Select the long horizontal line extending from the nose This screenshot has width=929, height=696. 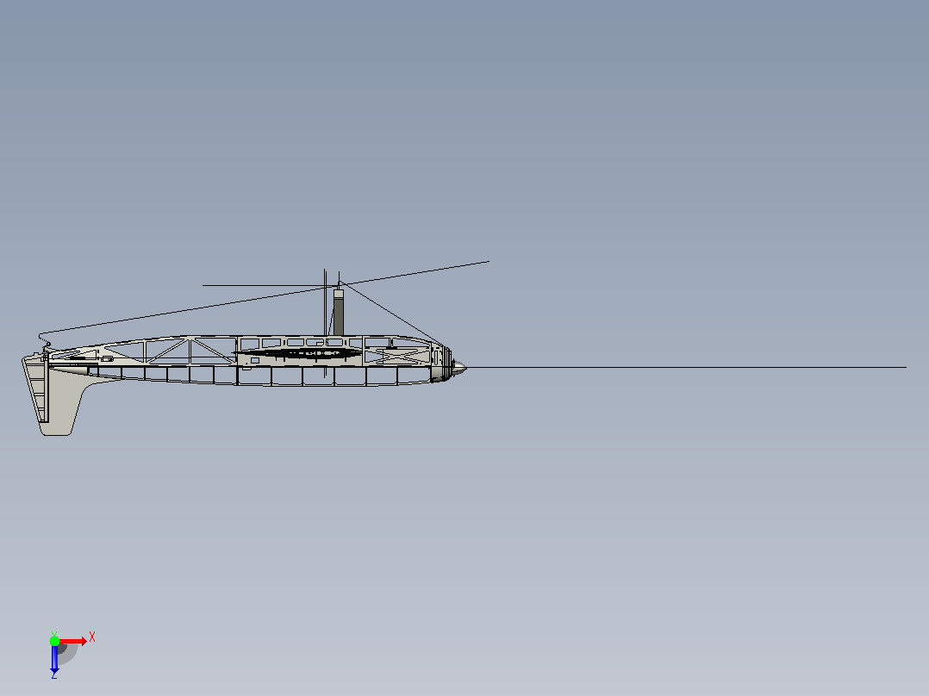[x=687, y=367]
